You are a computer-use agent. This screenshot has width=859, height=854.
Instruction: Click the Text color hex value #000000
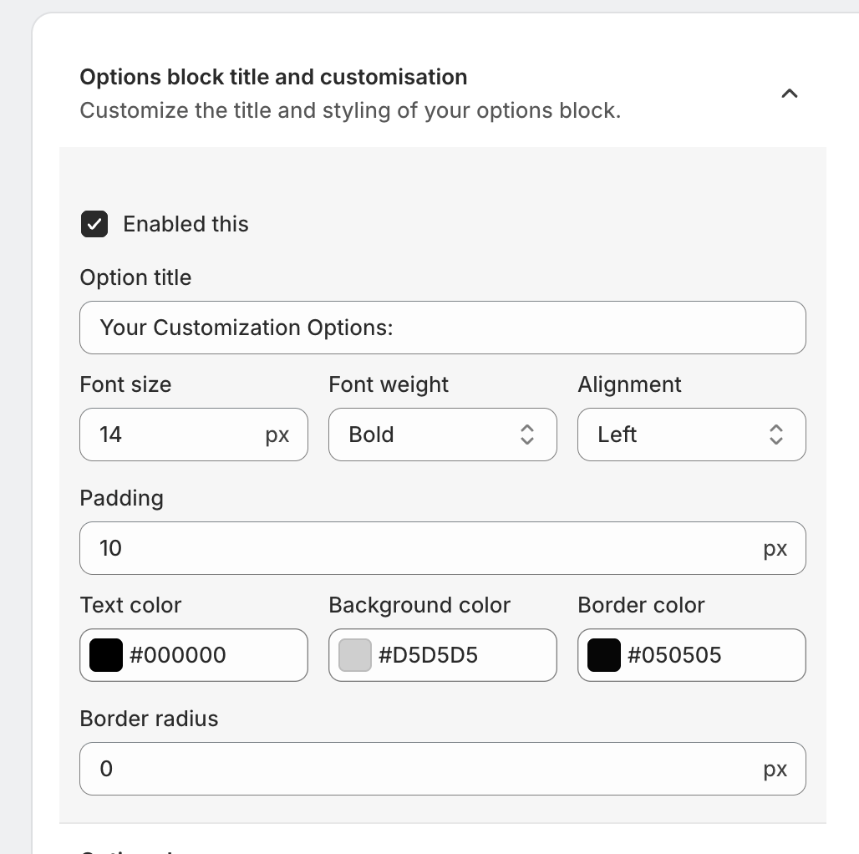point(178,655)
